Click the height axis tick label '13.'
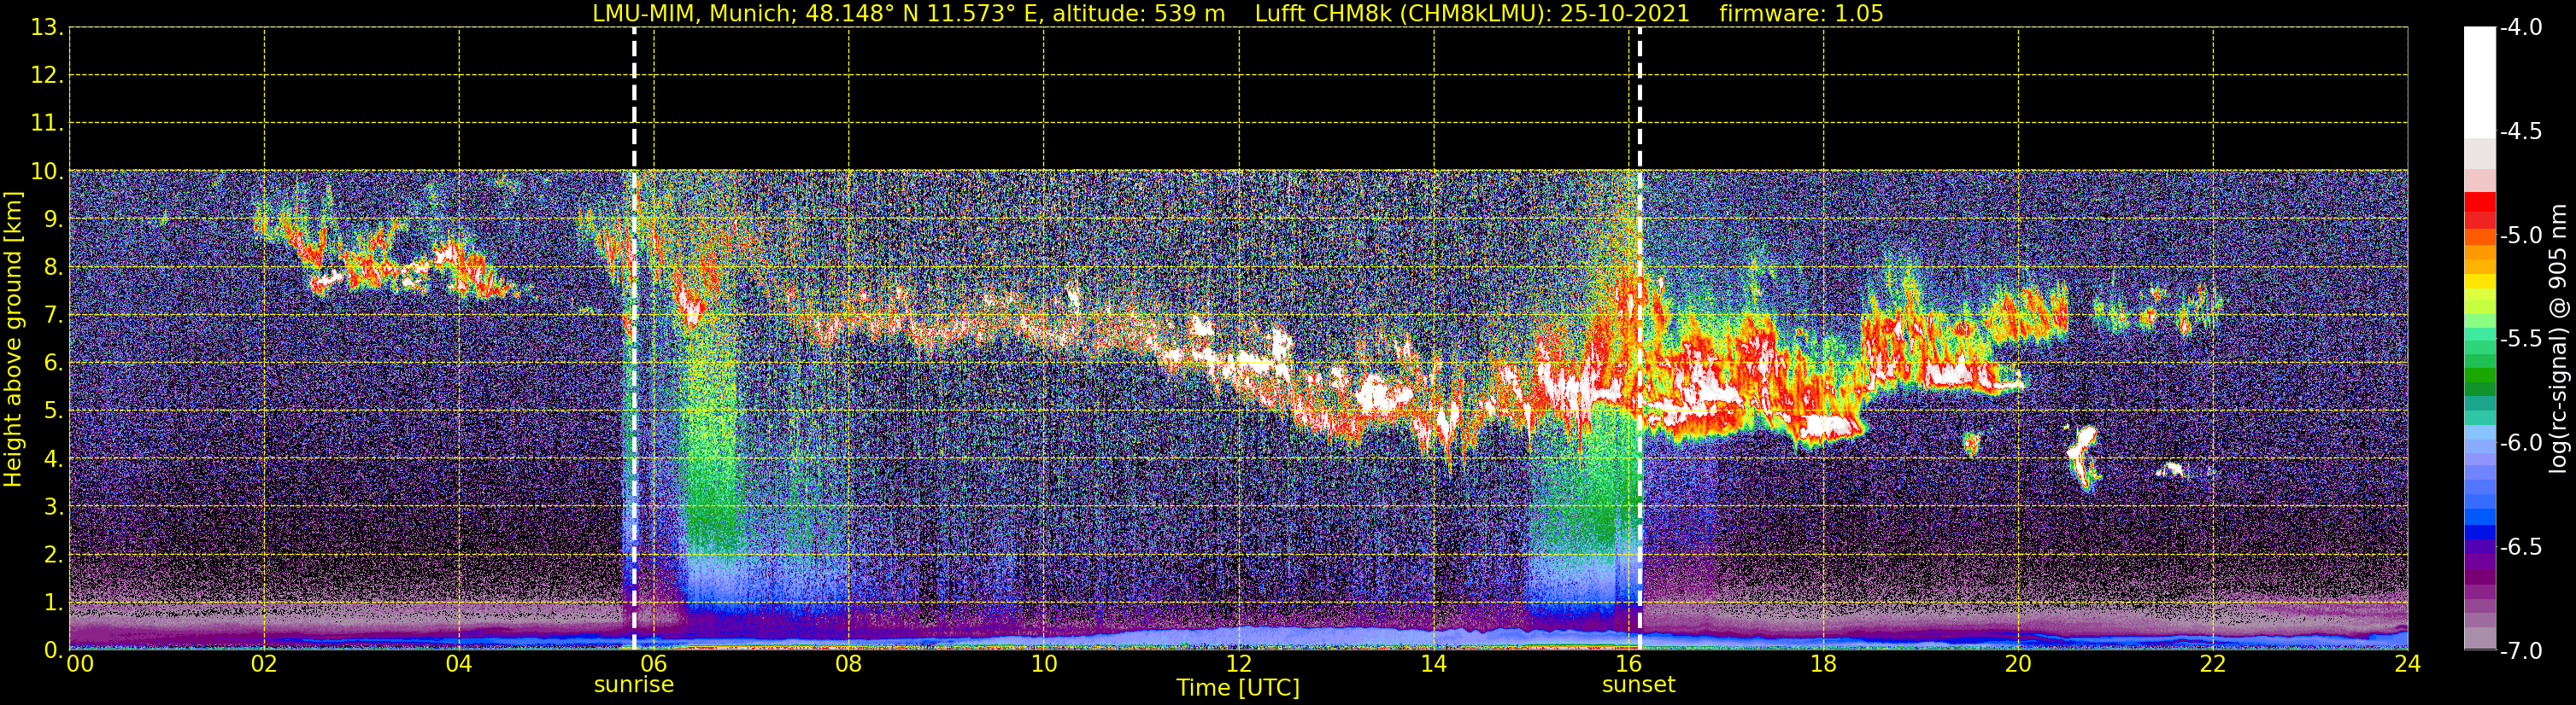 47,28
